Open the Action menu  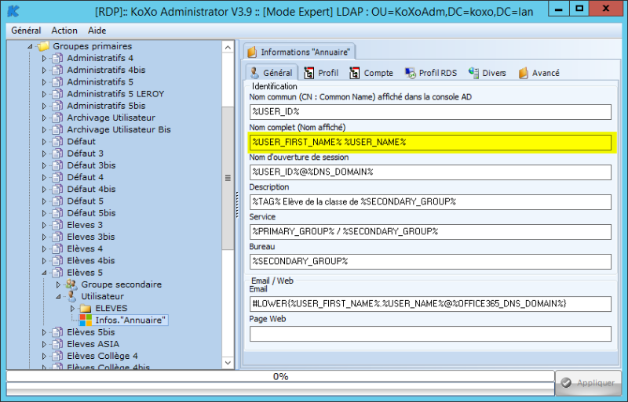(x=64, y=31)
